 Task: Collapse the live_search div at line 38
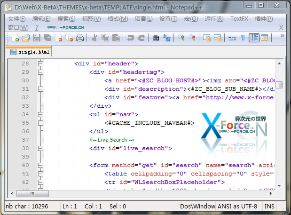point(40,148)
